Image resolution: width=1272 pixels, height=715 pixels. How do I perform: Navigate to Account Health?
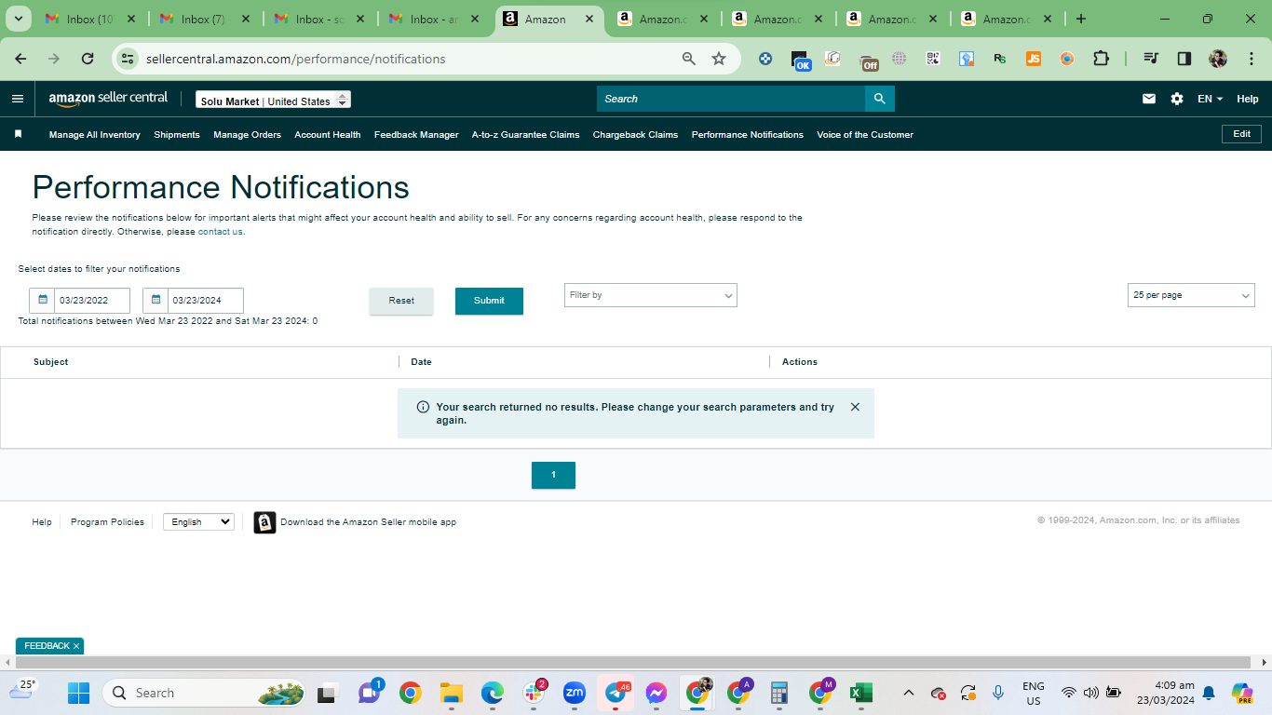(328, 135)
